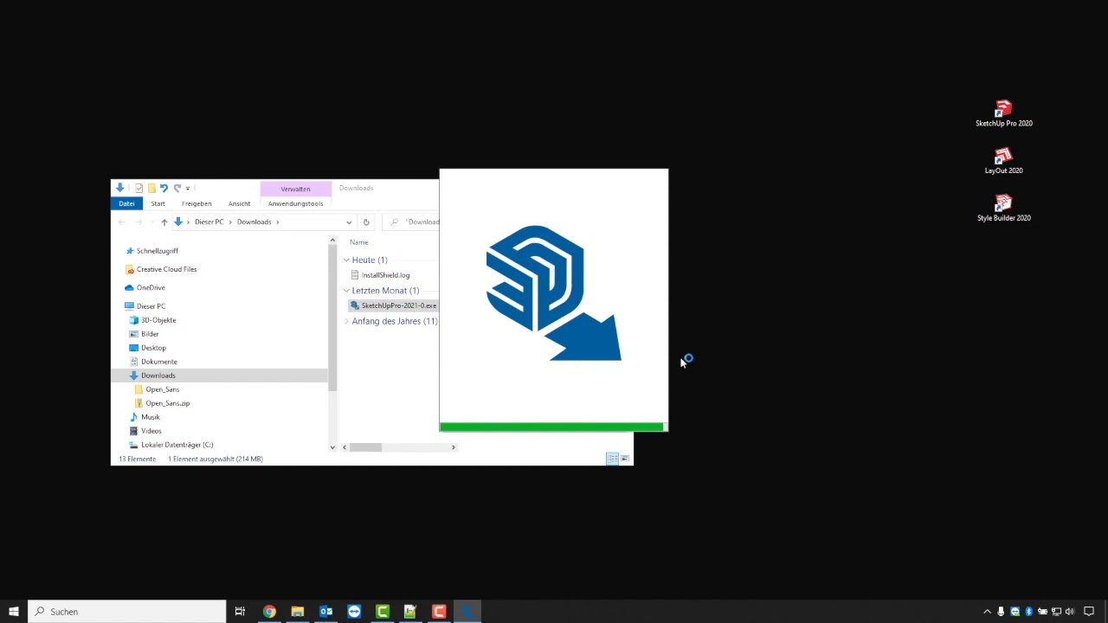
Task: Select Creative Cloud Files in navigation pane
Action: tap(166, 269)
